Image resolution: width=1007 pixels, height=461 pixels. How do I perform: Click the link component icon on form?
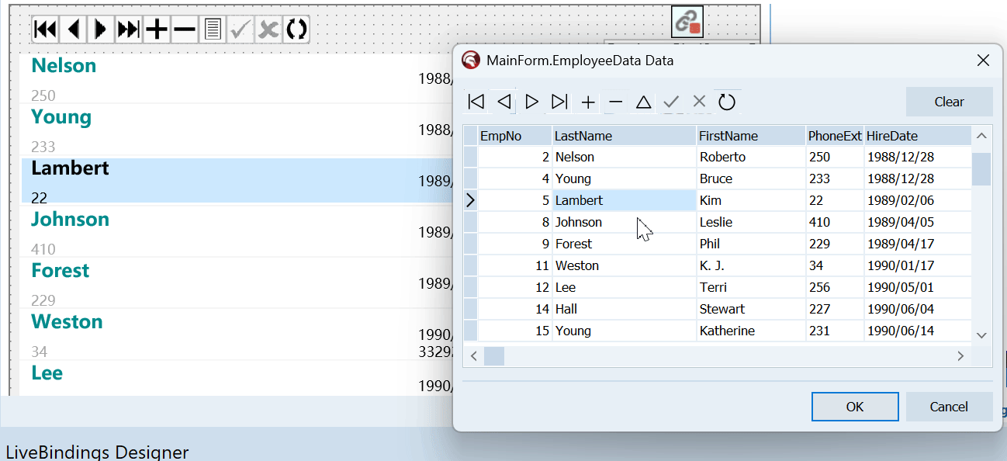tap(687, 22)
